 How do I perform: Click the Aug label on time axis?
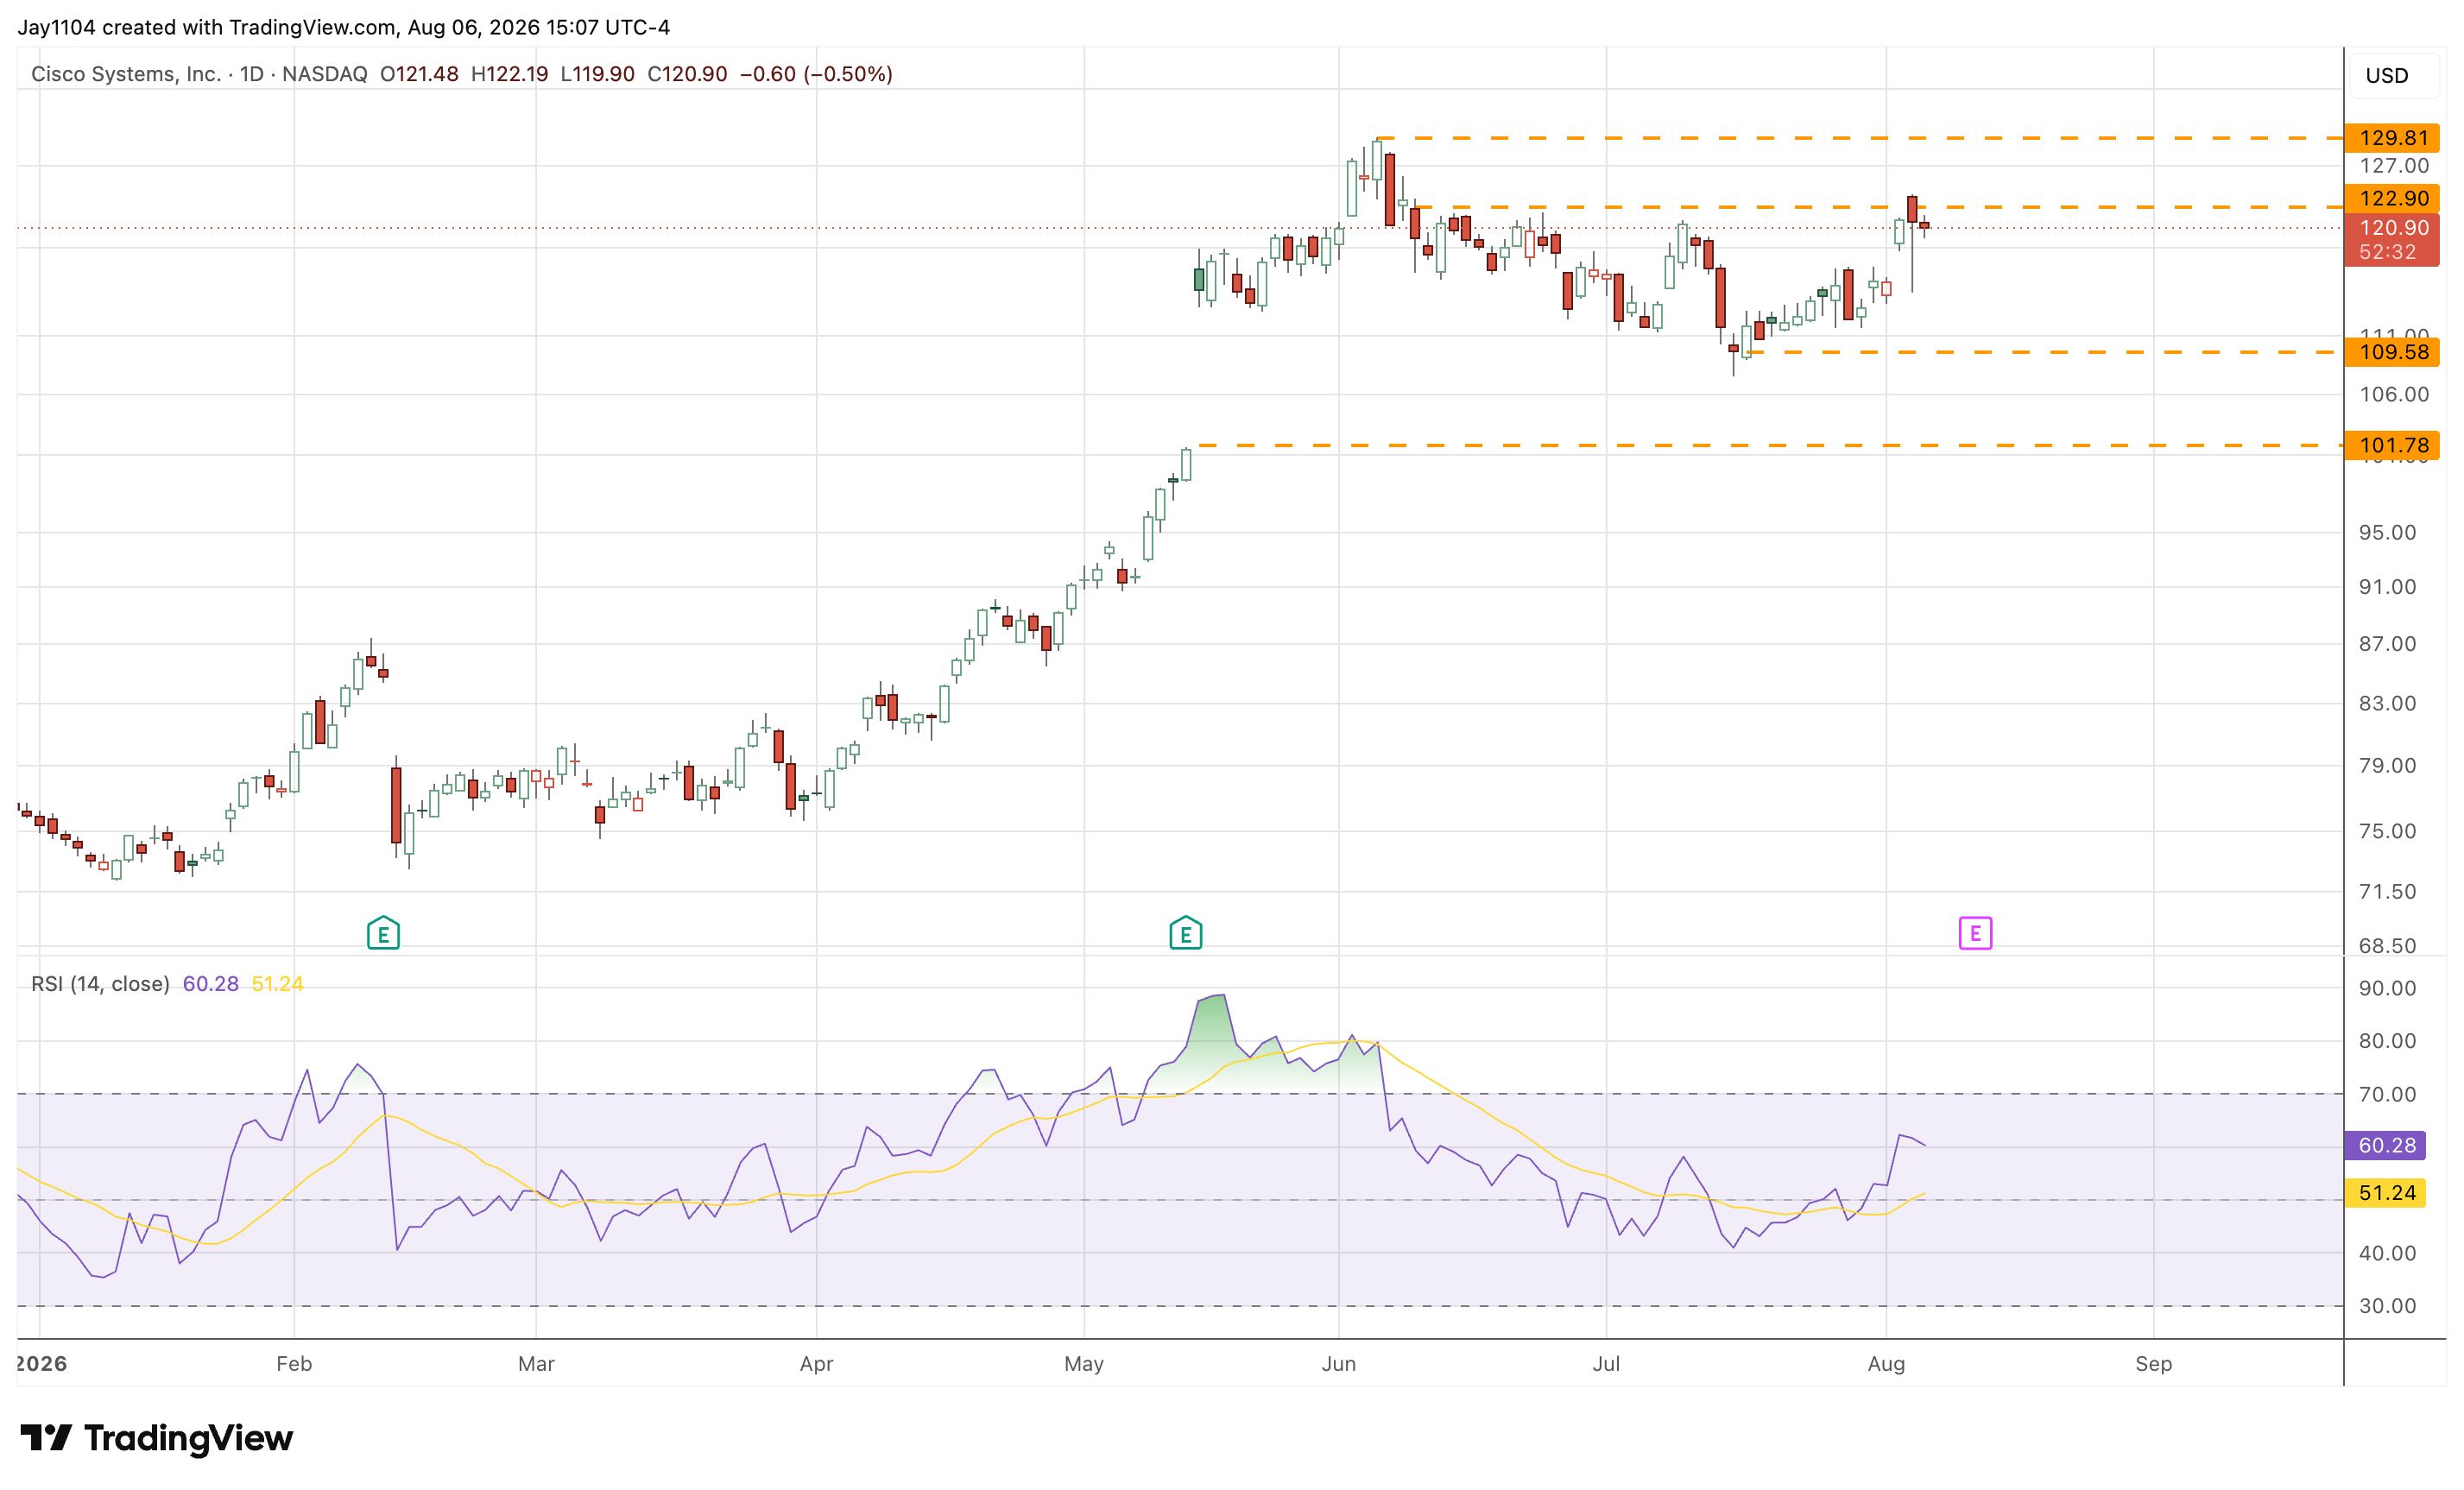(x=1886, y=1364)
